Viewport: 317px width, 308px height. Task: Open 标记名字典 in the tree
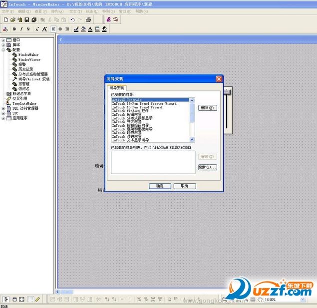21,94
